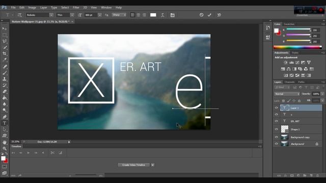The image size is (326, 183).
Task: Click the toolbar foreground color swatch
Action: pyautogui.click(x=3, y=158)
